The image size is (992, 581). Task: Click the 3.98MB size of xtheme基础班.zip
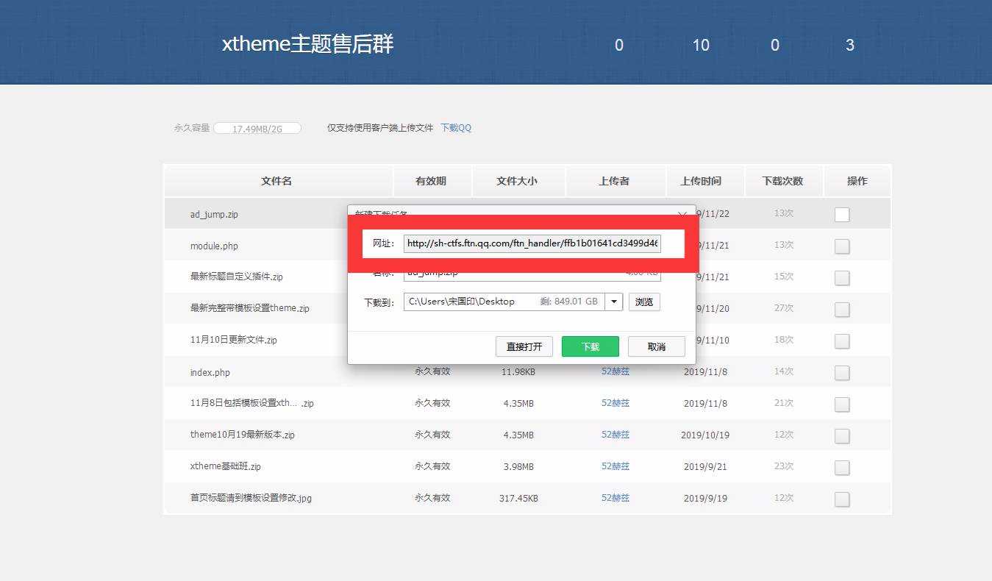(x=518, y=467)
